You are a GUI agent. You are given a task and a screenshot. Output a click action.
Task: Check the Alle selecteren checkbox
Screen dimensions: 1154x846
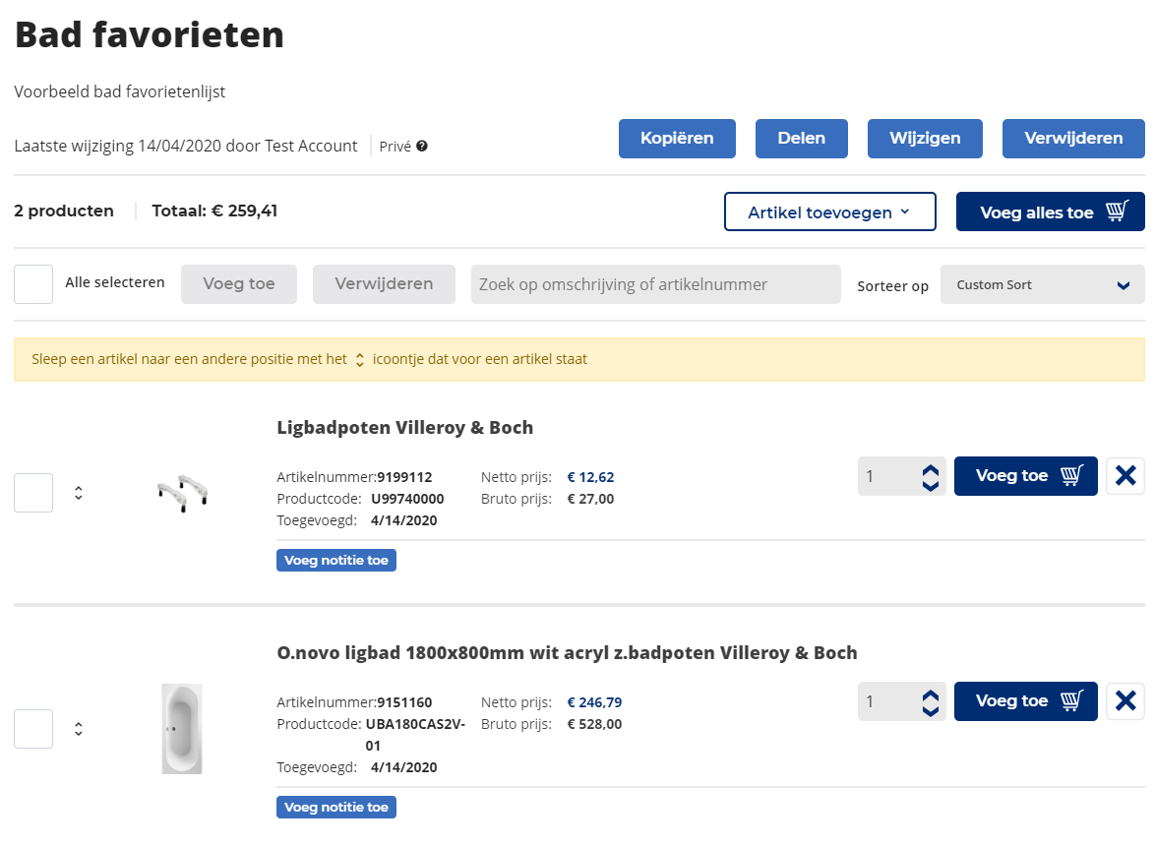pyautogui.click(x=33, y=284)
